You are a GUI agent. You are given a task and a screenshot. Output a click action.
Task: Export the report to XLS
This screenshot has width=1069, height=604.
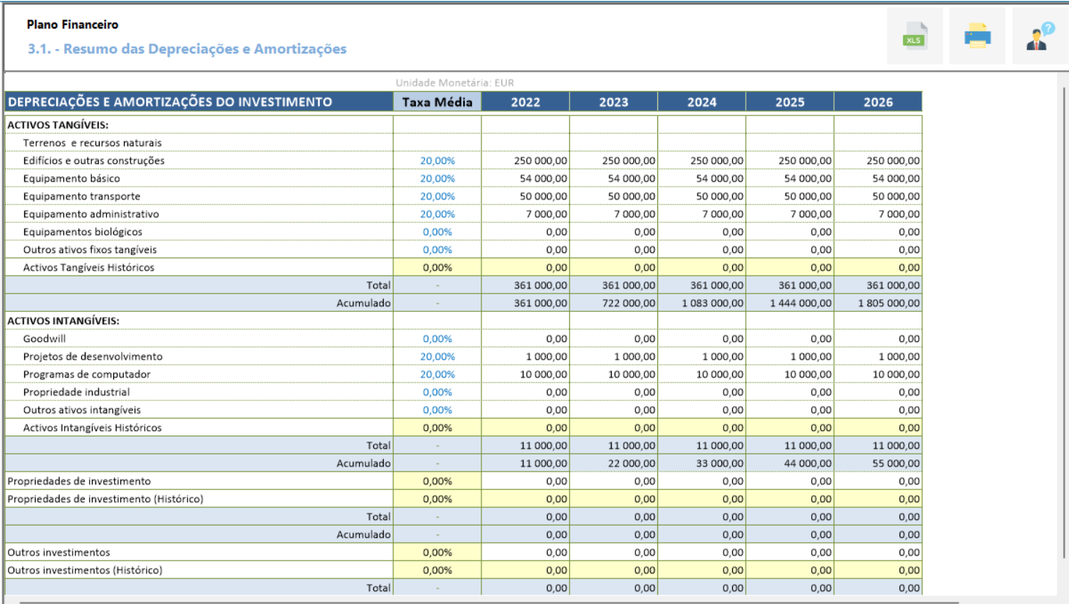(x=914, y=36)
